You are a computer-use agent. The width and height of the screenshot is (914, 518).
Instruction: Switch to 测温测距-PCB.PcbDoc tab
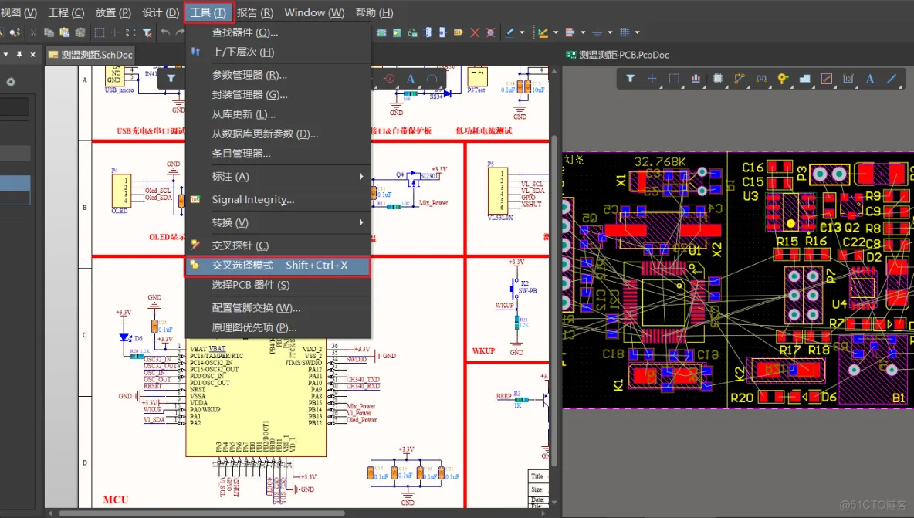click(618, 55)
